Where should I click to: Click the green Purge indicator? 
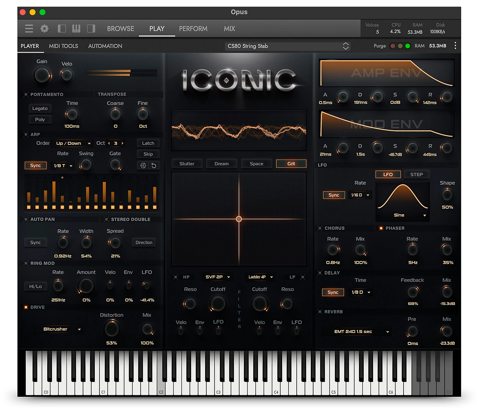click(407, 46)
